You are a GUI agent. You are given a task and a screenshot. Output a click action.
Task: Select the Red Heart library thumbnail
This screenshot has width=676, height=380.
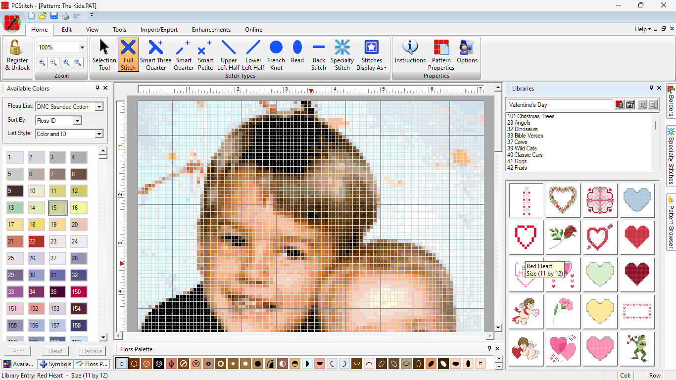pyautogui.click(x=526, y=274)
